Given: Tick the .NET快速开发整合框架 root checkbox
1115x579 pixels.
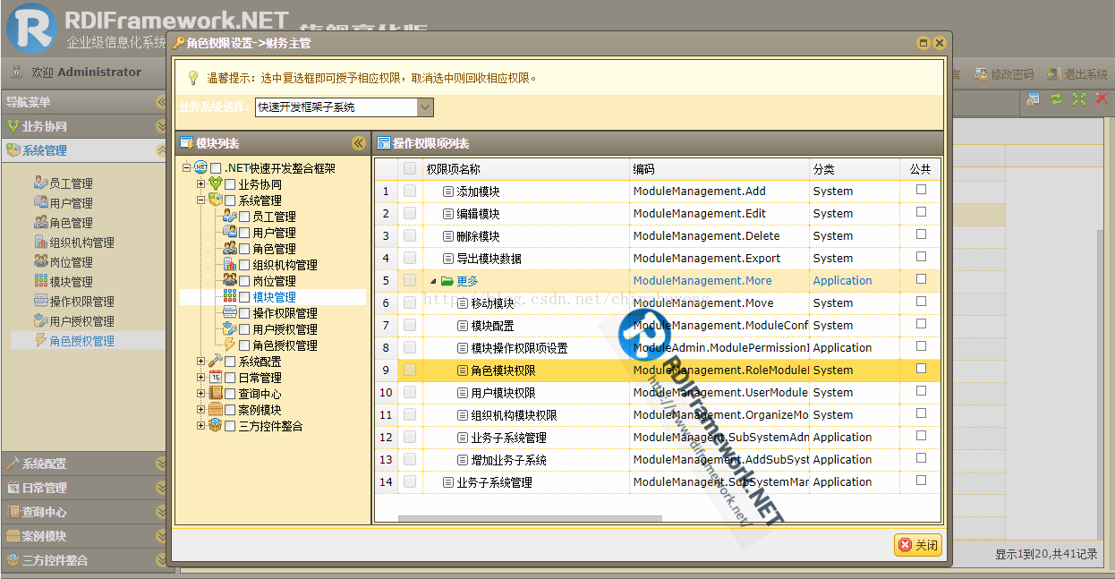Looking at the screenshot, I should tap(216, 168).
